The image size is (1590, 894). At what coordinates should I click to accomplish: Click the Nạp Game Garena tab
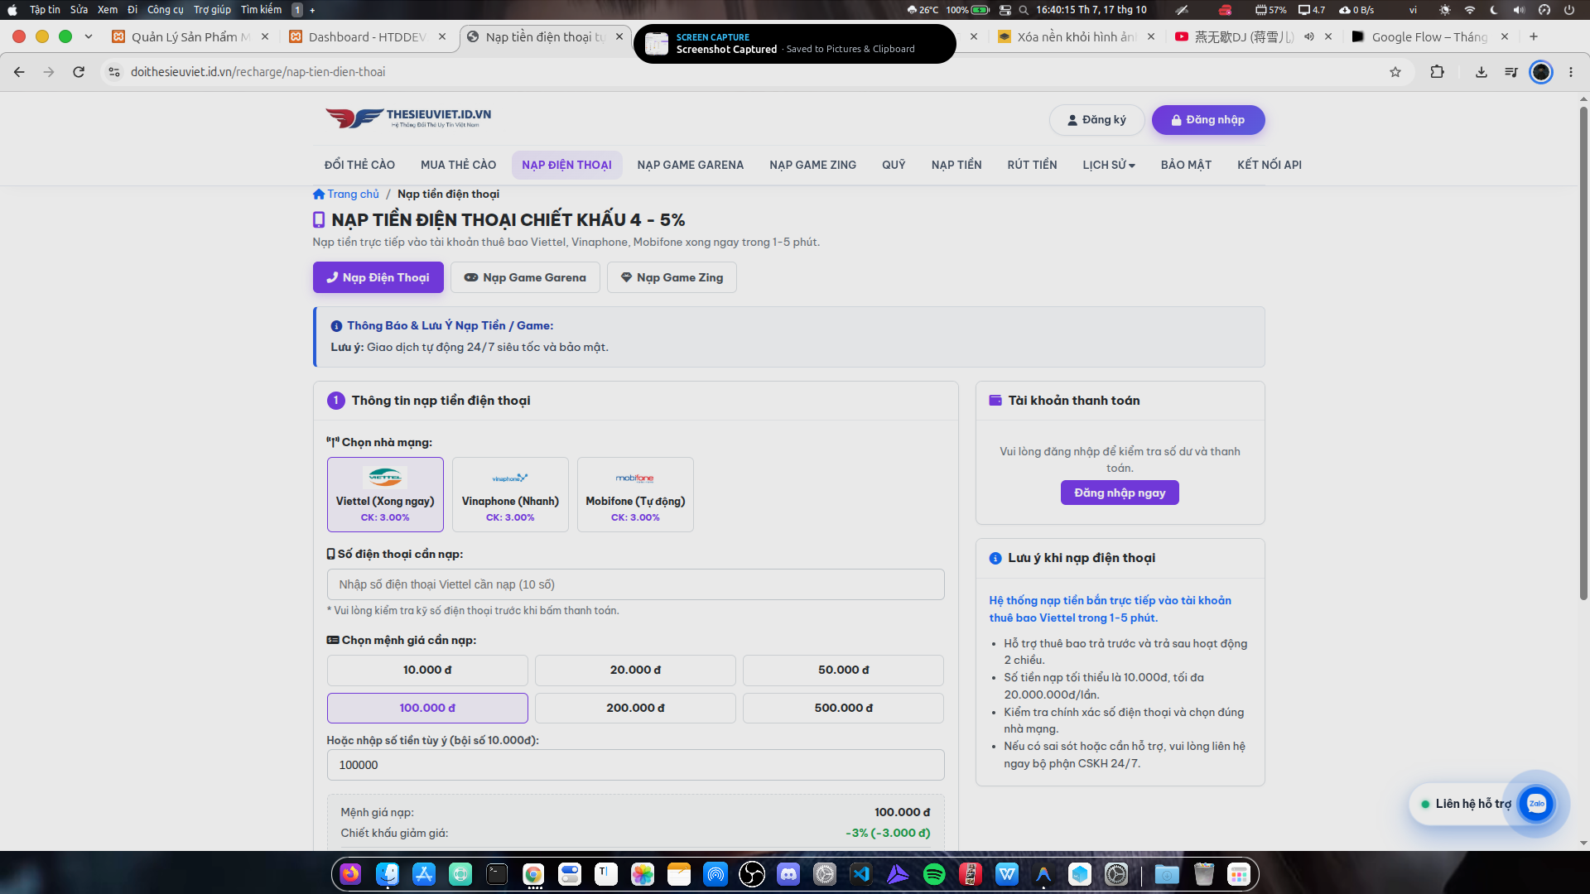[525, 277]
